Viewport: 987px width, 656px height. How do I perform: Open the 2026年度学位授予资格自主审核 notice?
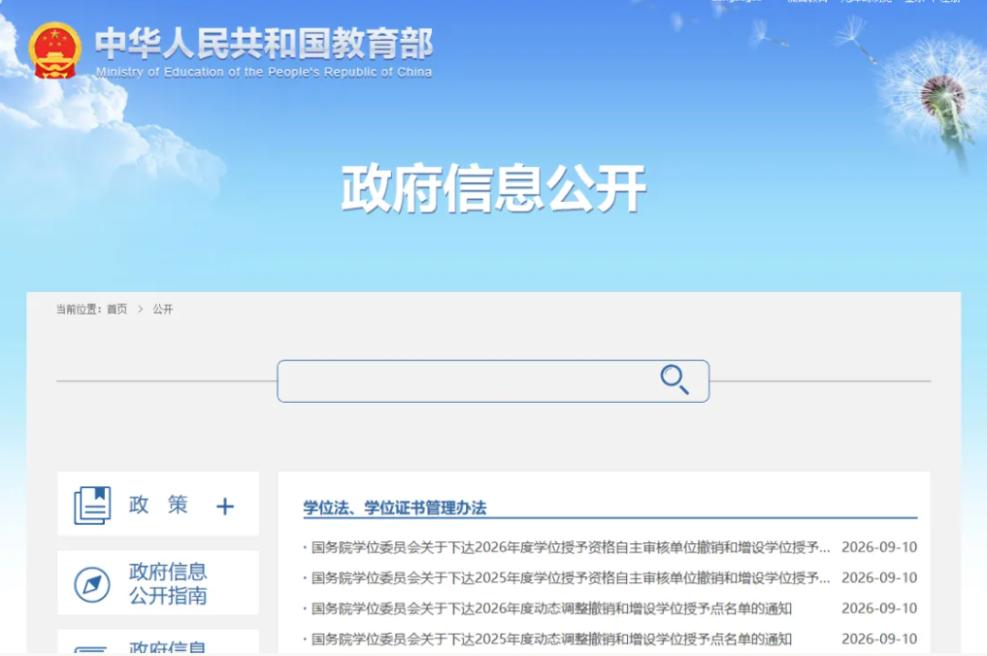(571, 547)
